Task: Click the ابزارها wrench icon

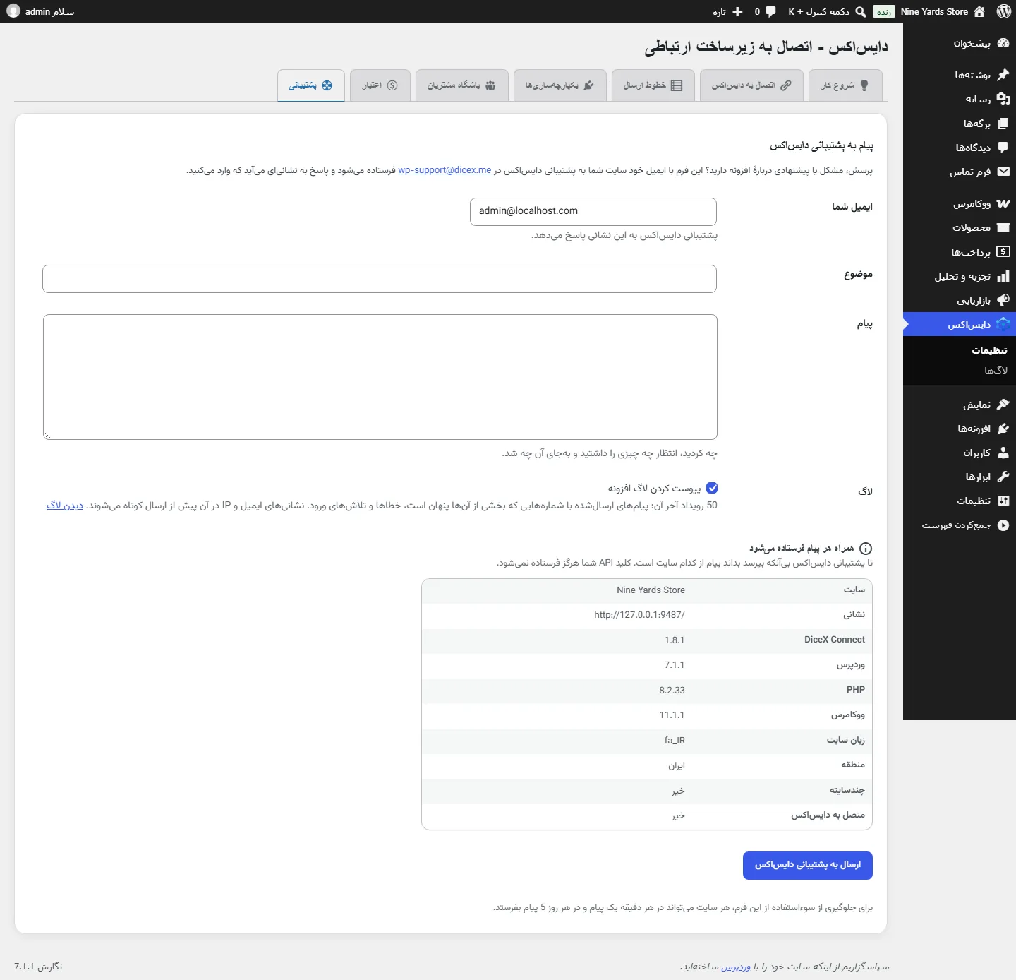Action: pos(1003,477)
